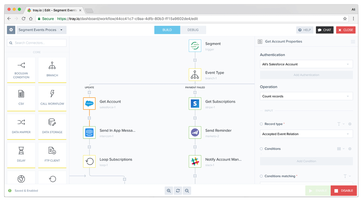This screenshot has height=200, width=364.
Task: Switch to the DEBUG tab
Action: [193, 30]
